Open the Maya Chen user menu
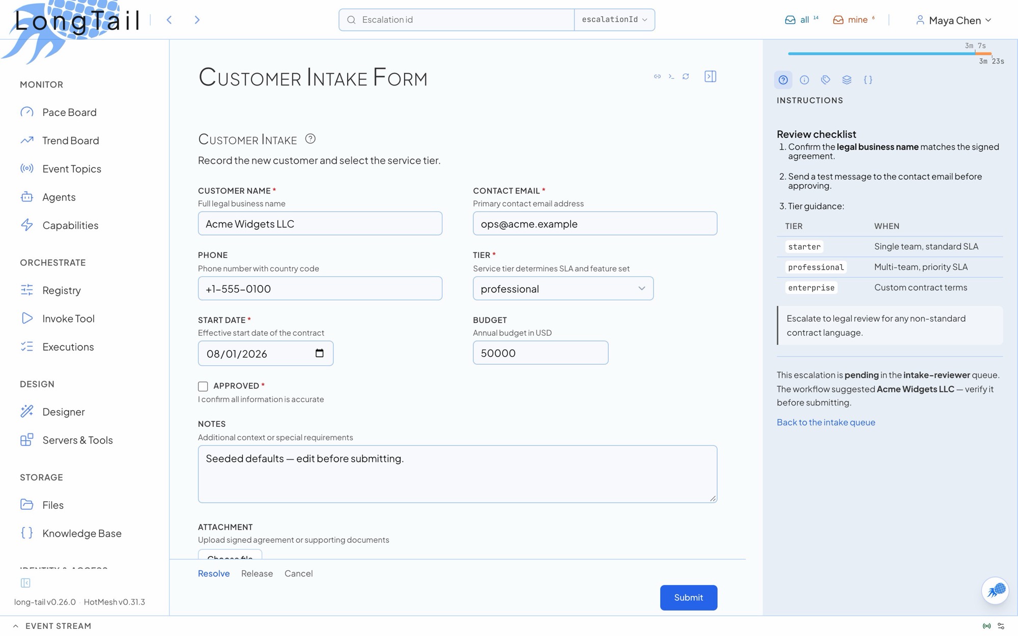This screenshot has width=1018, height=636. (x=953, y=20)
